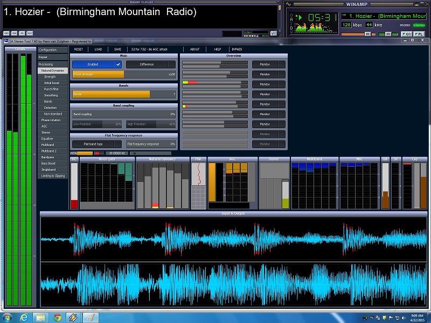
Task: Toggle the blue Enabled switch in Main
Action: 97,64
